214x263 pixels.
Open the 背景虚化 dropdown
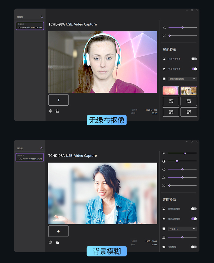[182, 229]
